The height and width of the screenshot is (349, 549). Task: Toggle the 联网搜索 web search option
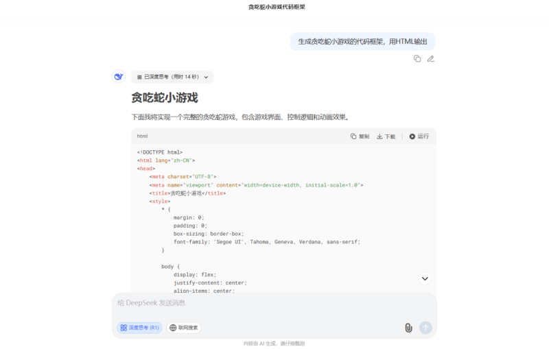(183, 328)
